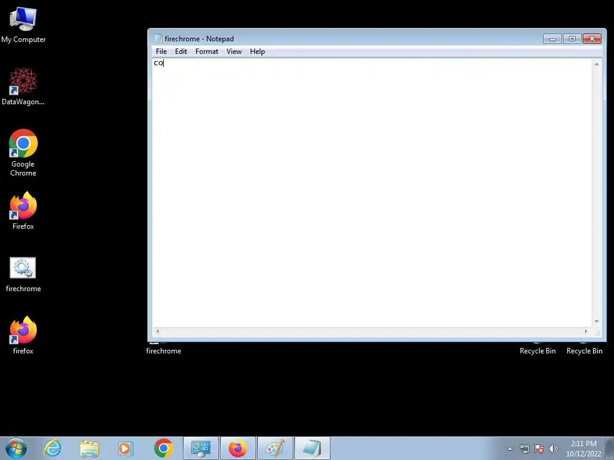Select the Google Chrome desktop shortcut
The height and width of the screenshot is (460, 614).
pos(23,153)
